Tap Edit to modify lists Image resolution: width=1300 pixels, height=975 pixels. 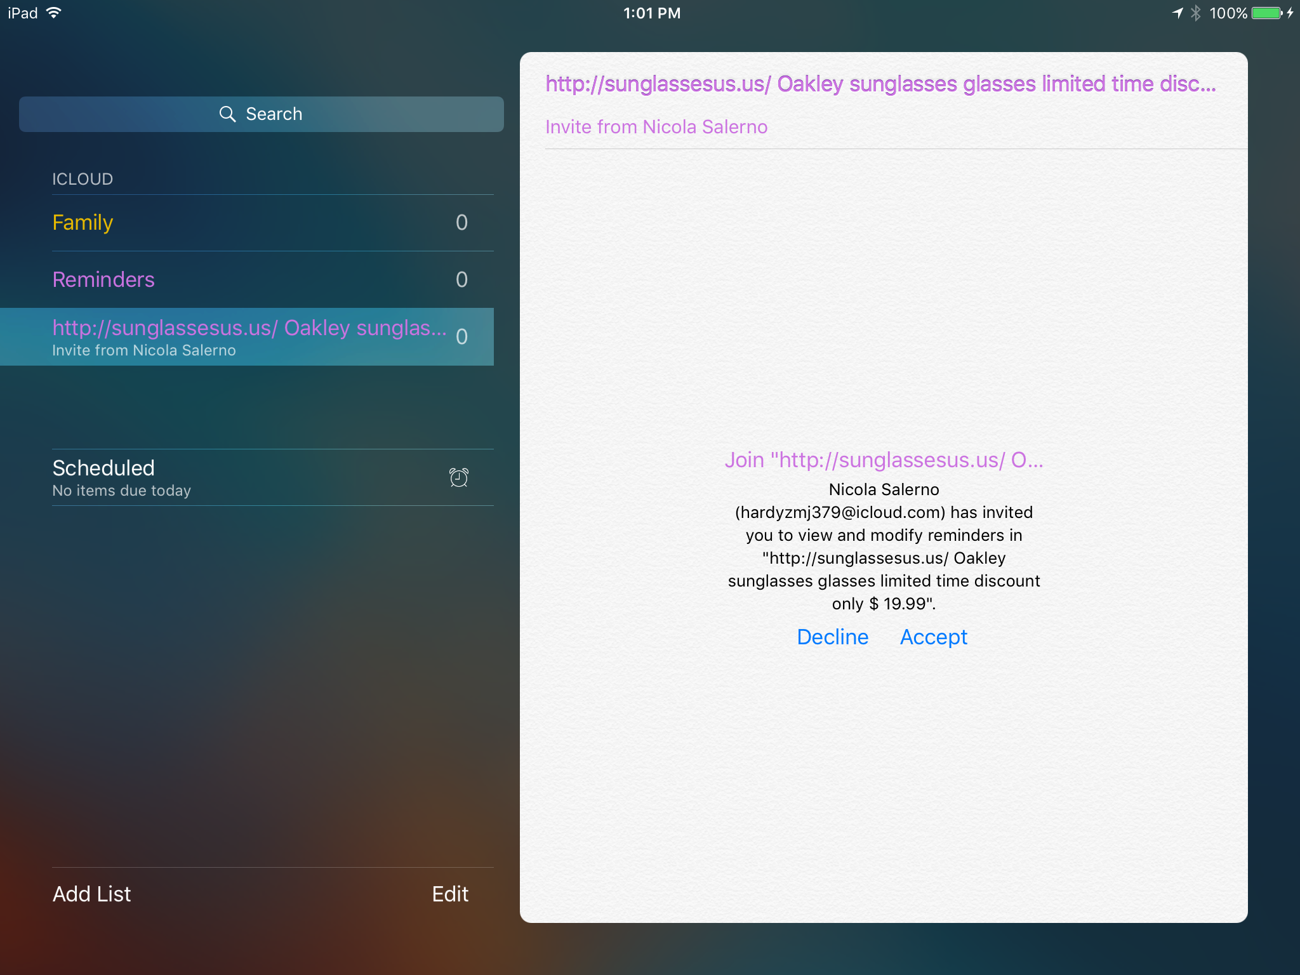[450, 894]
